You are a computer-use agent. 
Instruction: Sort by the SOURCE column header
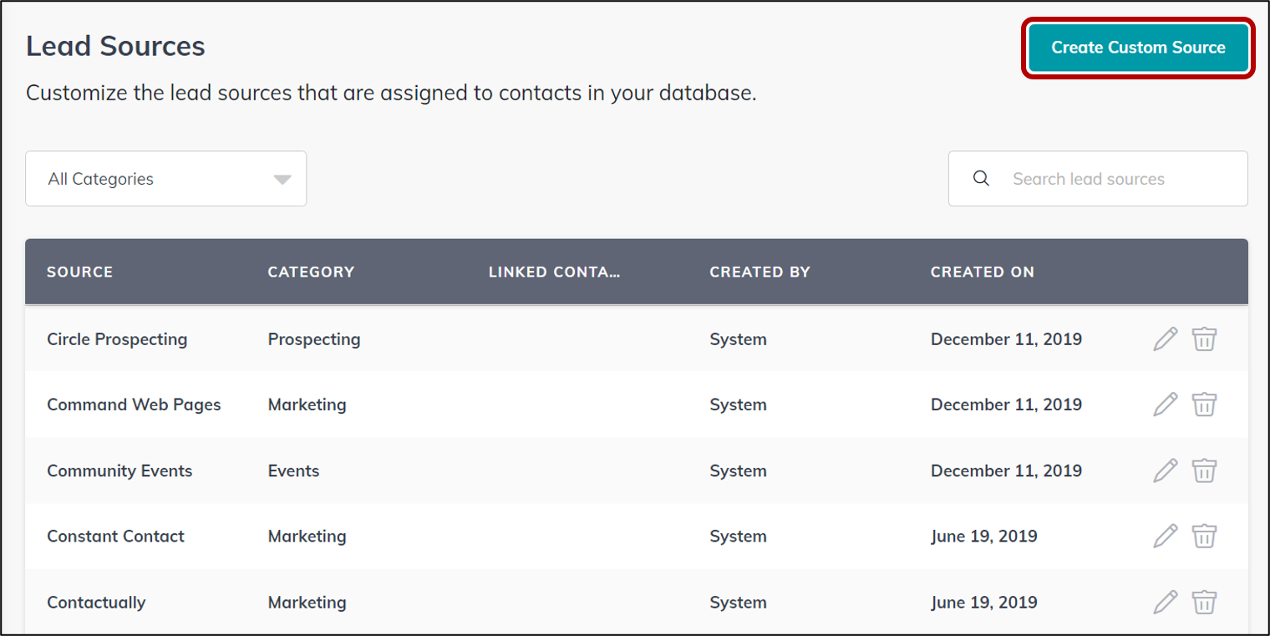pyautogui.click(x=79, y=272)
